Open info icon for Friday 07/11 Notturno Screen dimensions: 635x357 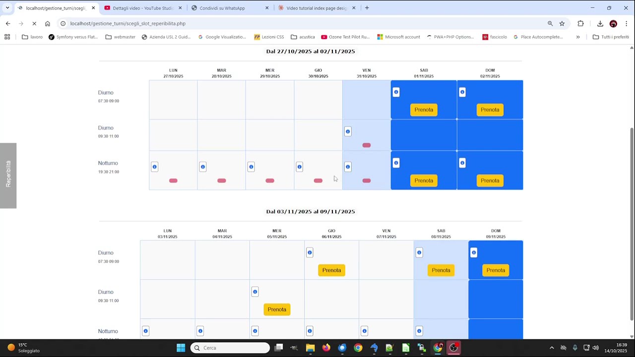[364, 331]
